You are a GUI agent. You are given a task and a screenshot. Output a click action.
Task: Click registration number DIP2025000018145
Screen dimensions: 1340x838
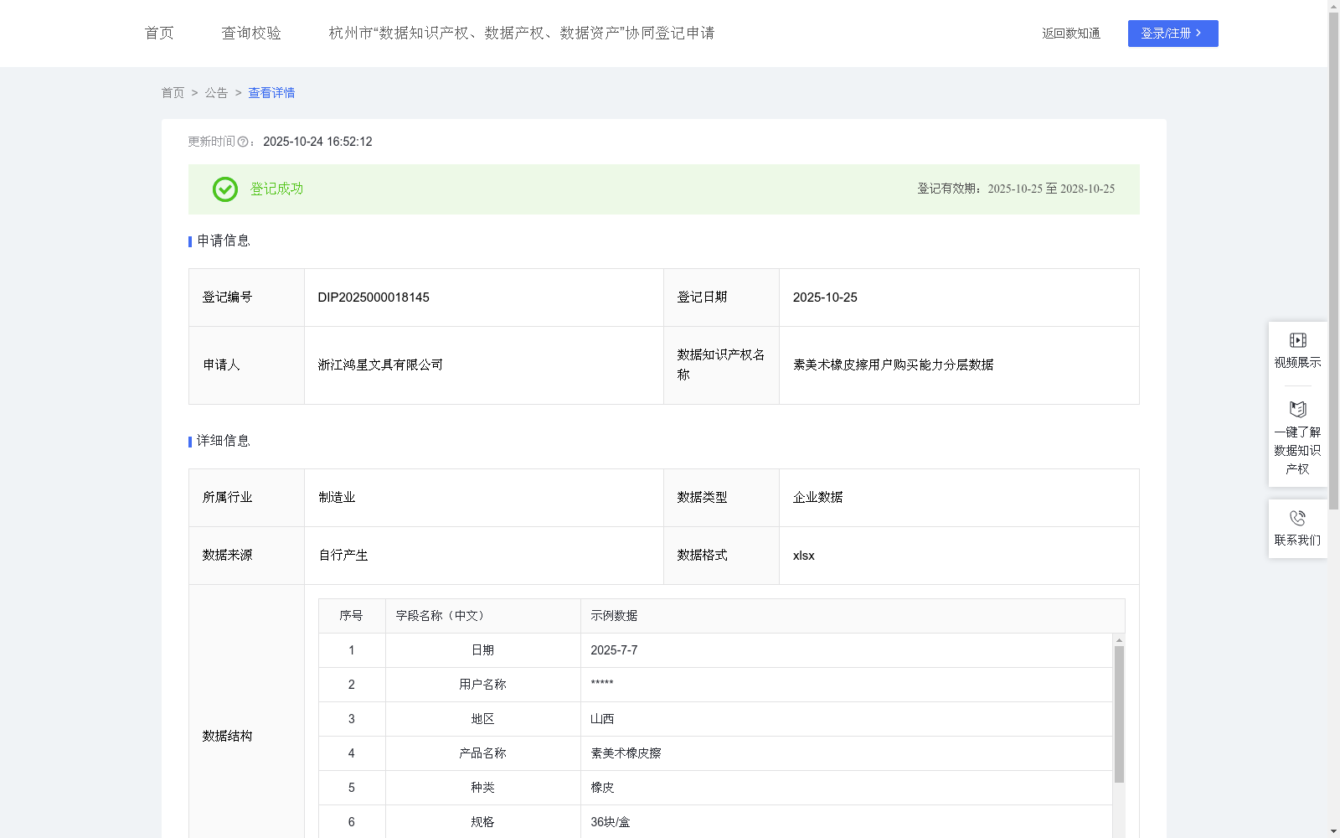click(374, 297)
